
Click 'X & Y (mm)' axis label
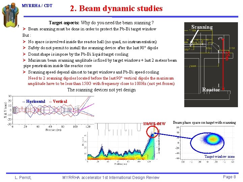pos(5,110)
